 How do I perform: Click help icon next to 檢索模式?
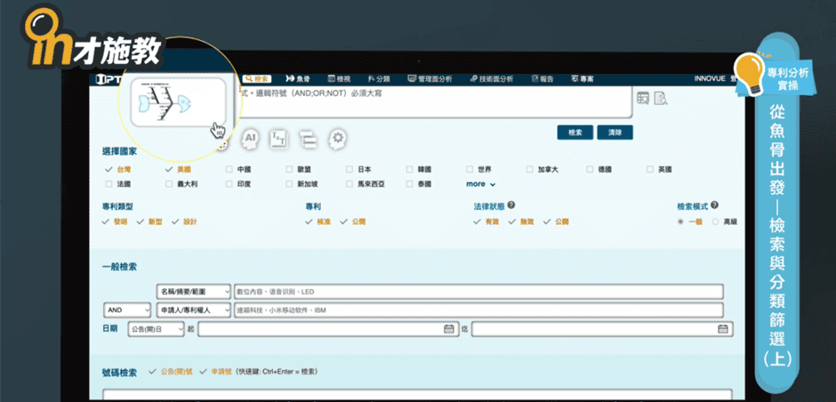point(714,205)
